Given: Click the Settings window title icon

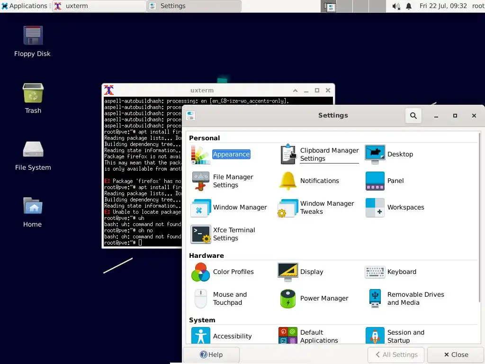Looking at the screenshot, I should point(190,116).
